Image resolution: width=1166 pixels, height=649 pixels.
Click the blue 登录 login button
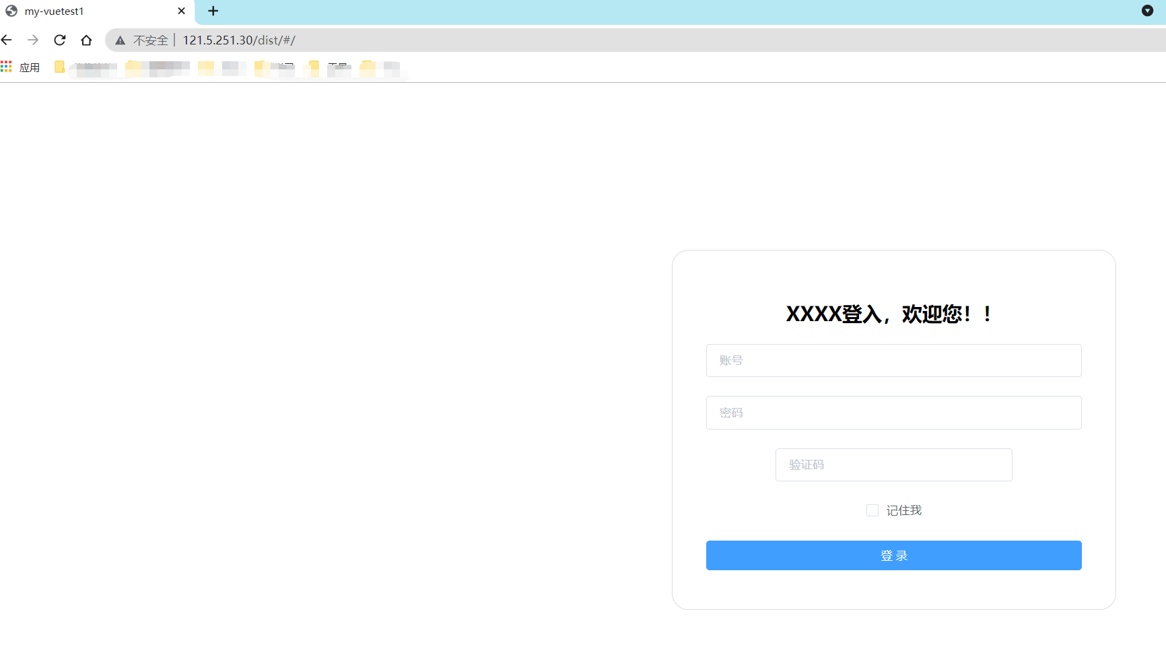894,555
